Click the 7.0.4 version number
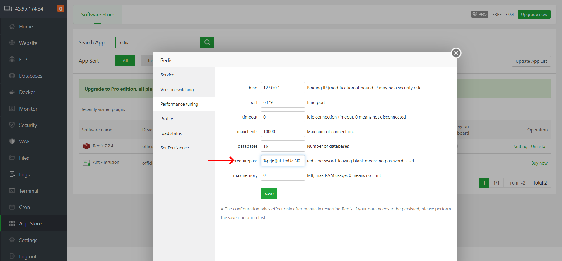 509,14
